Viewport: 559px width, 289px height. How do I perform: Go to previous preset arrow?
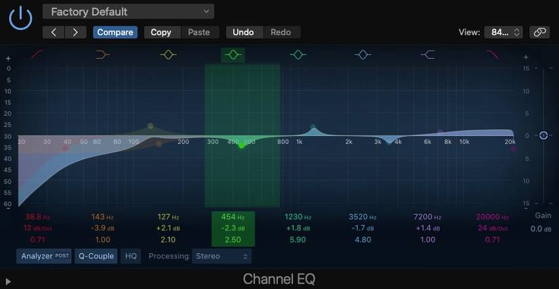(54, 32)
